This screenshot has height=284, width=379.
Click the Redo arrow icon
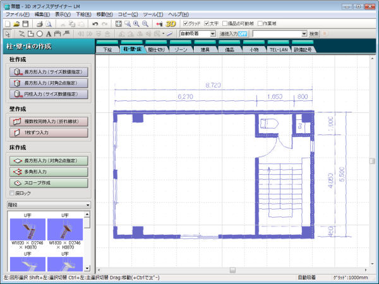[x=105, y=23]
